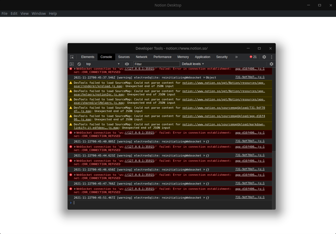Create a live expression with the eye icon

click(127, 64)
